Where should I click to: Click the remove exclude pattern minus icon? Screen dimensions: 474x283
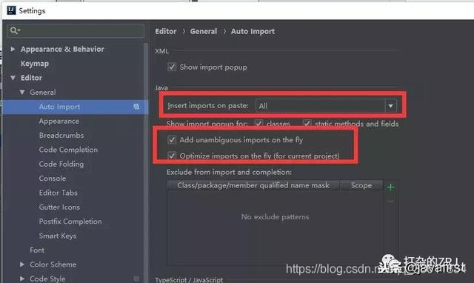(x=390, y=202)
